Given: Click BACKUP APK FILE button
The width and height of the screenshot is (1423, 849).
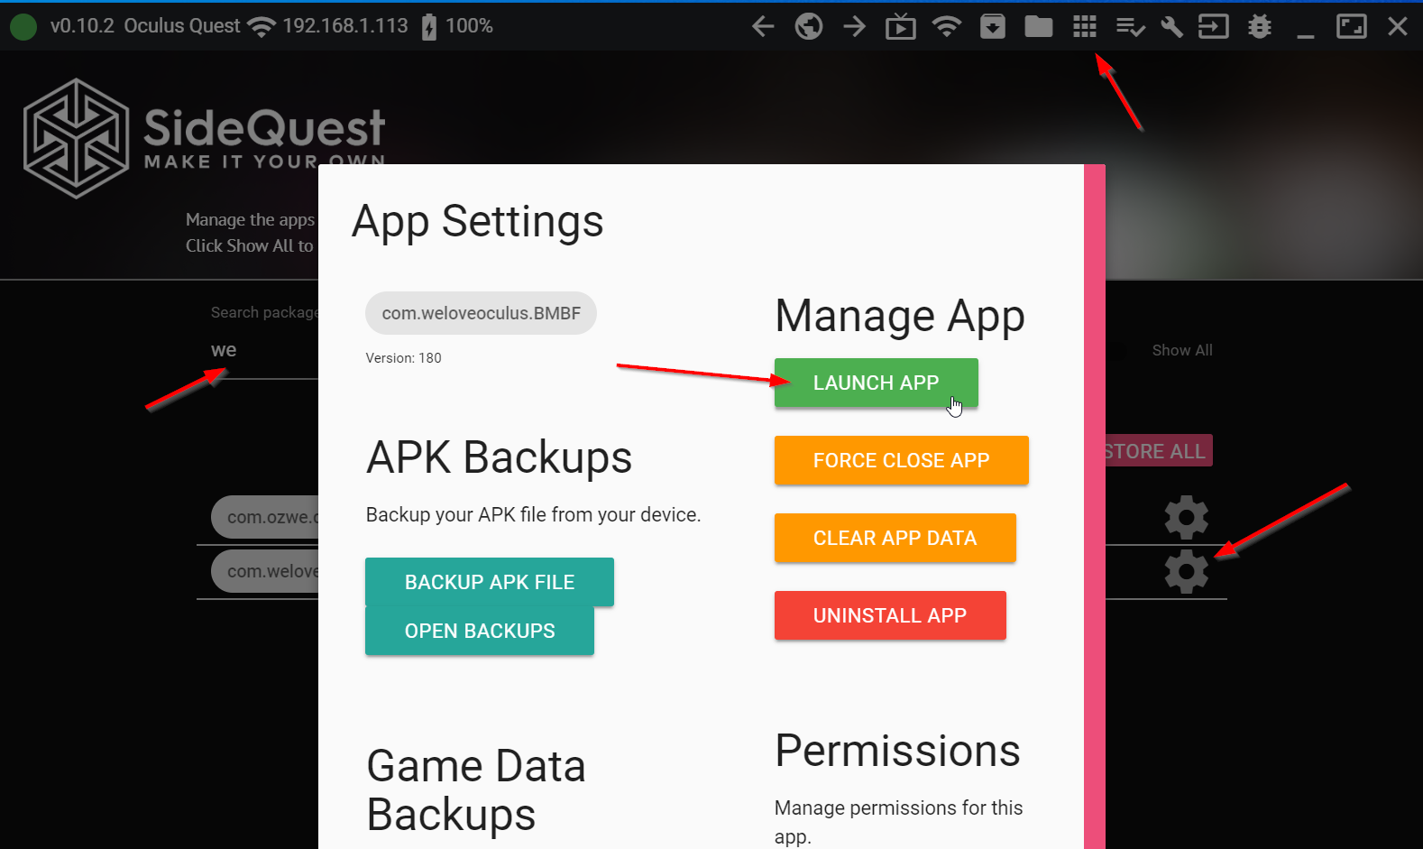Looking at the screenshot, I should pyautogui.click(x=490, y=582).
